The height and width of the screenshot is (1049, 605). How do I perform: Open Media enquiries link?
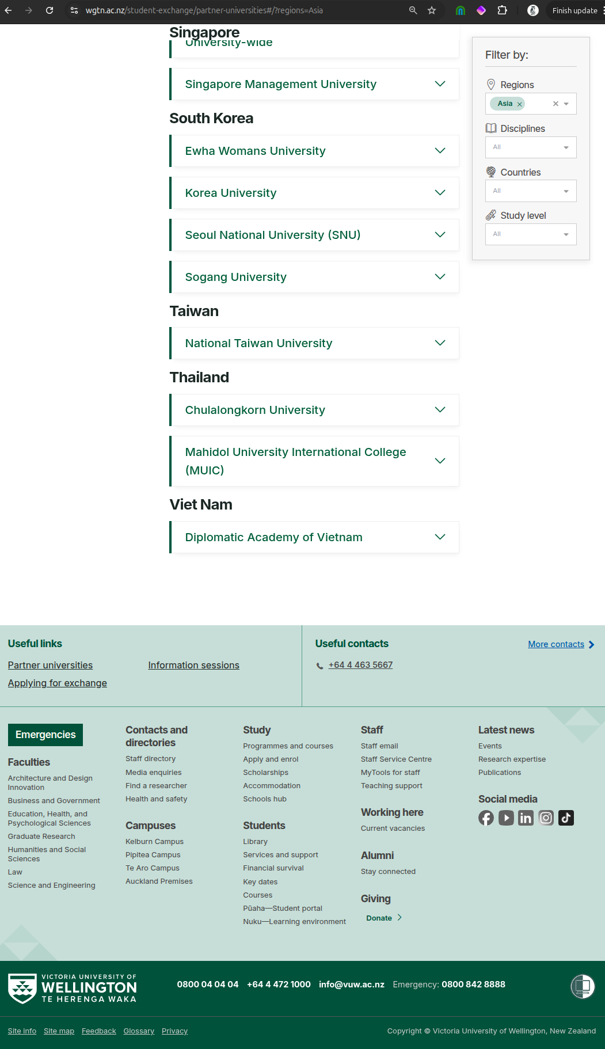[x=154, y=773]
